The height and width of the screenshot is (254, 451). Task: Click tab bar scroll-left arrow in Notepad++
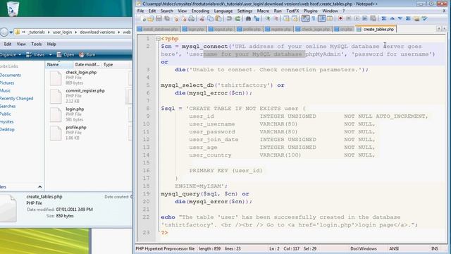439,29
